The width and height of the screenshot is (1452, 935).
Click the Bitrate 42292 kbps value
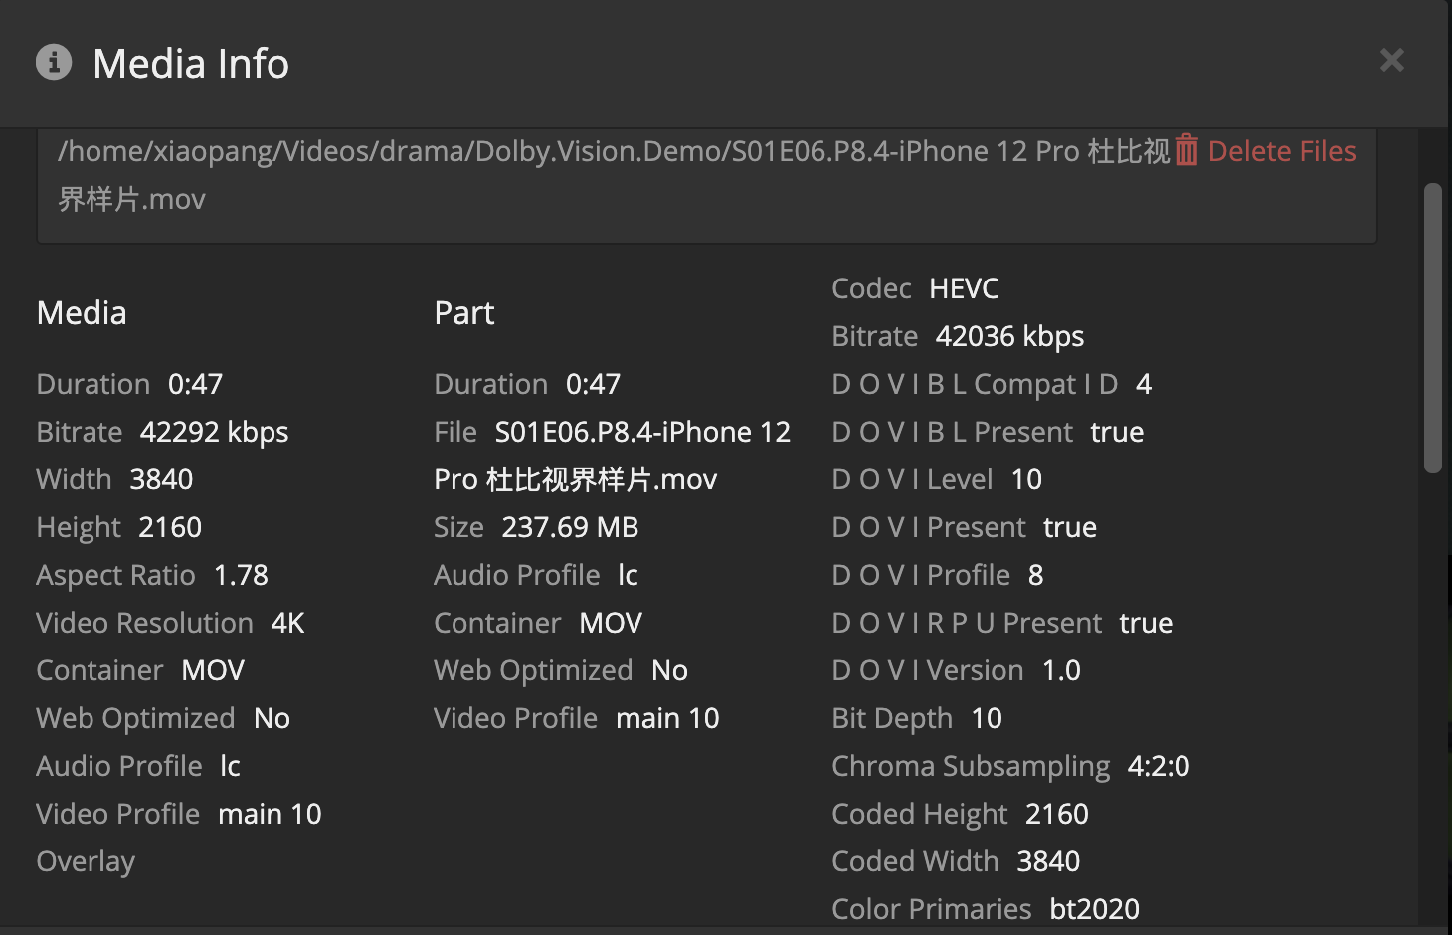pyautogui.click(x=214, y=432)
